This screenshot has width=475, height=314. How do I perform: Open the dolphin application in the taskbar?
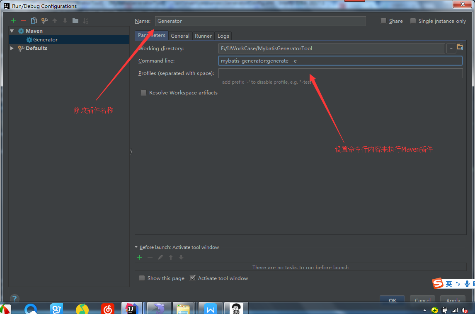159,309
